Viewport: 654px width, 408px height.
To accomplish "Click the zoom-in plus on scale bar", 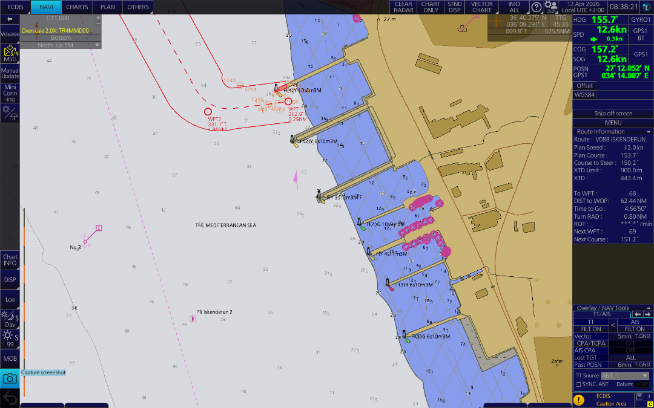I will [x=98, y=18].
